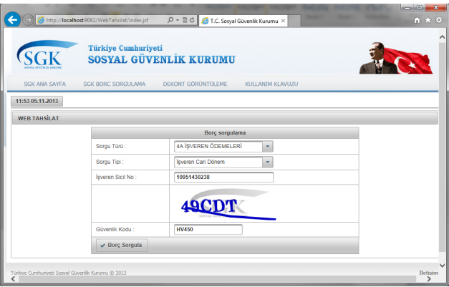Click the 11:53 05.11.2013 date button
Viewport: 449px width, 287px height.
[x=37, y=101]
